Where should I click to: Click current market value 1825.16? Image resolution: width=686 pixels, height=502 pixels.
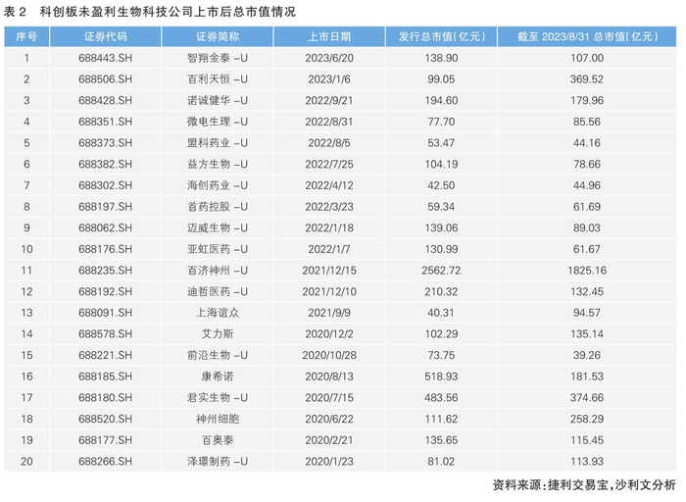click(x=587, y=271)
